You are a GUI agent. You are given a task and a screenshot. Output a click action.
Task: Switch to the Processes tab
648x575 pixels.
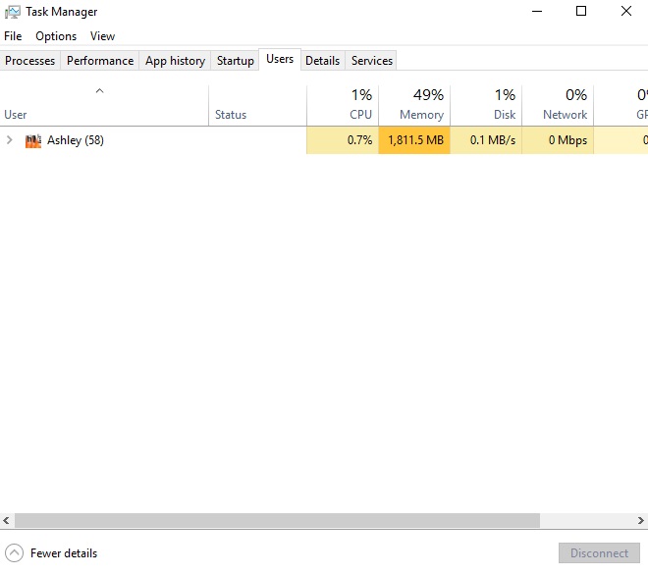[30, 61]
